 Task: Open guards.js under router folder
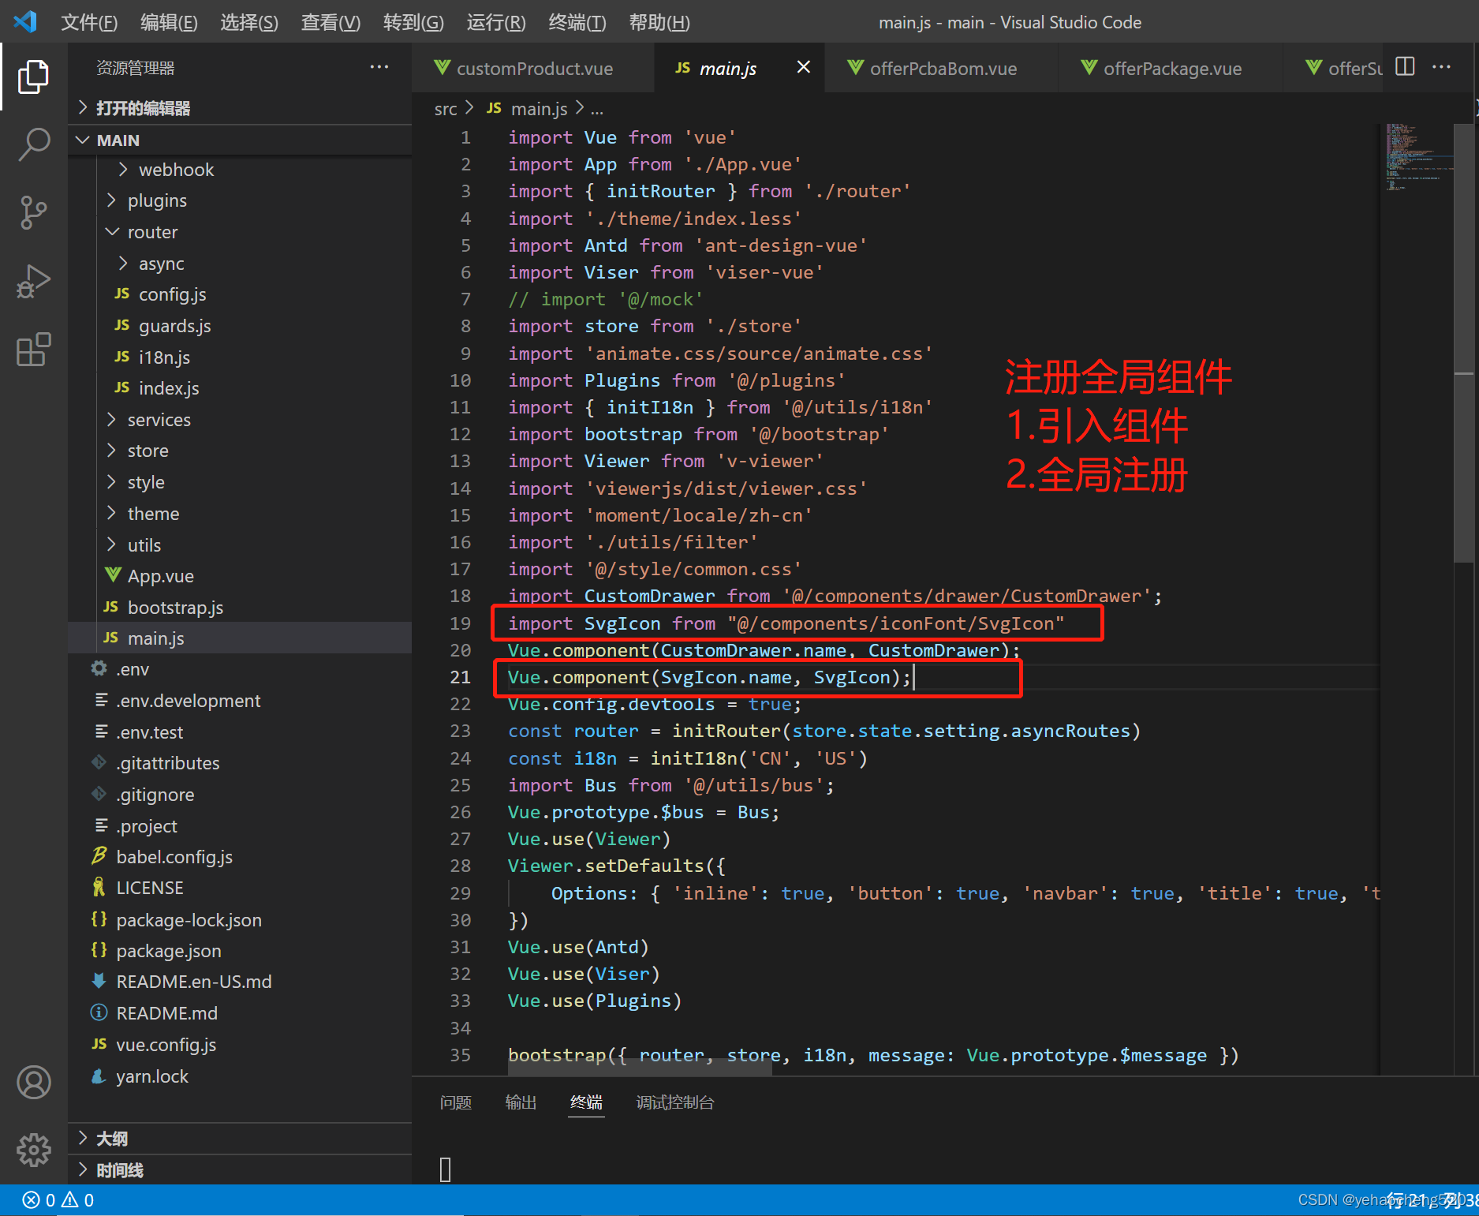coord(175,326)
